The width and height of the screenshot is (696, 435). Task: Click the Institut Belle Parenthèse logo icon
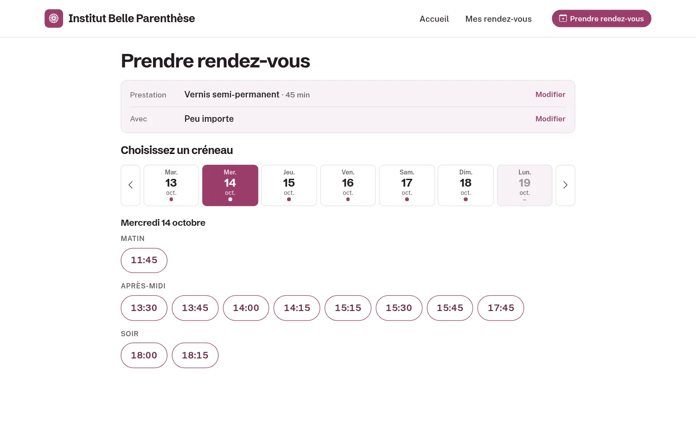point(54,19)
